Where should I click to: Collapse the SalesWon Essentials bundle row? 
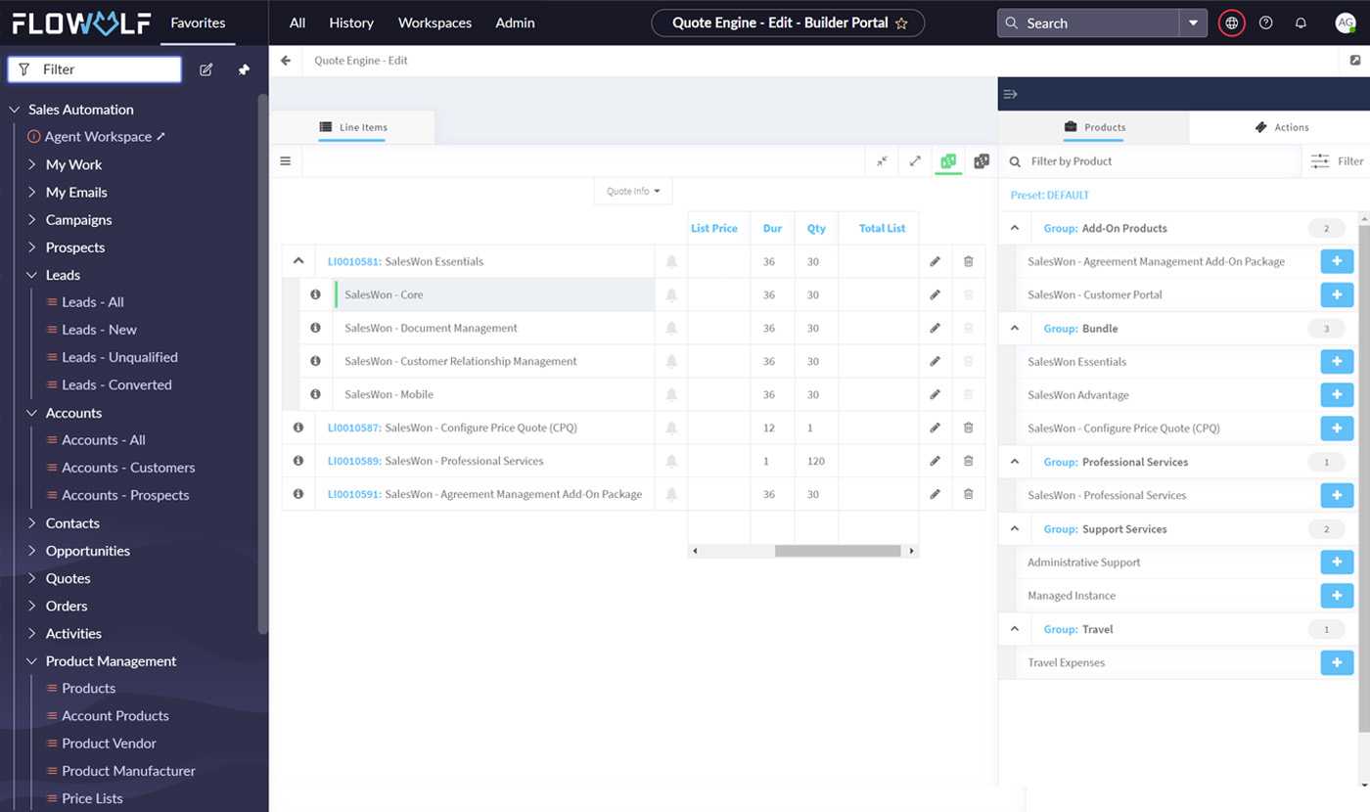[298, 261]
